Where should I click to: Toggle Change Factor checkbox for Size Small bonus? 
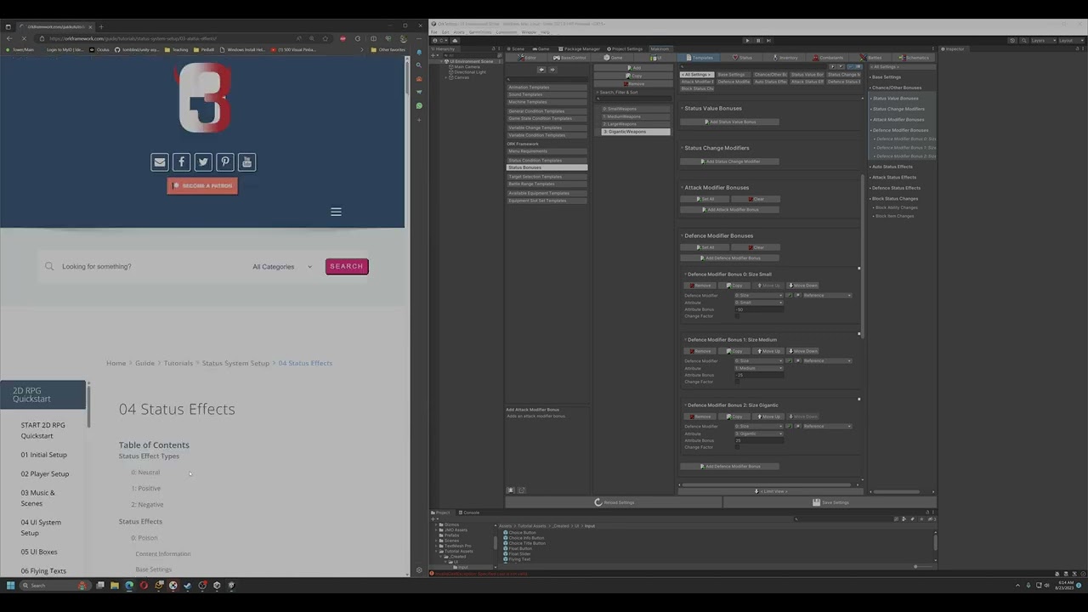[x=738, y=316]
